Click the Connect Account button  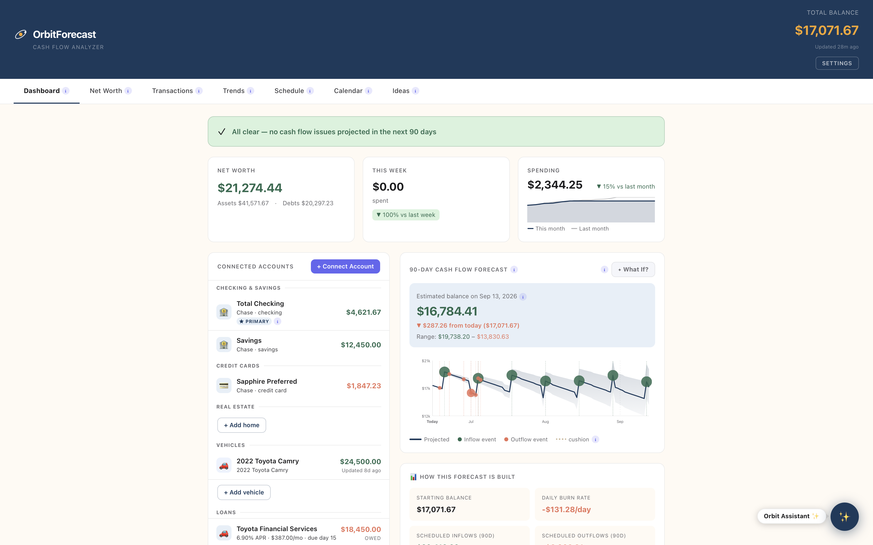click(345, 266)
